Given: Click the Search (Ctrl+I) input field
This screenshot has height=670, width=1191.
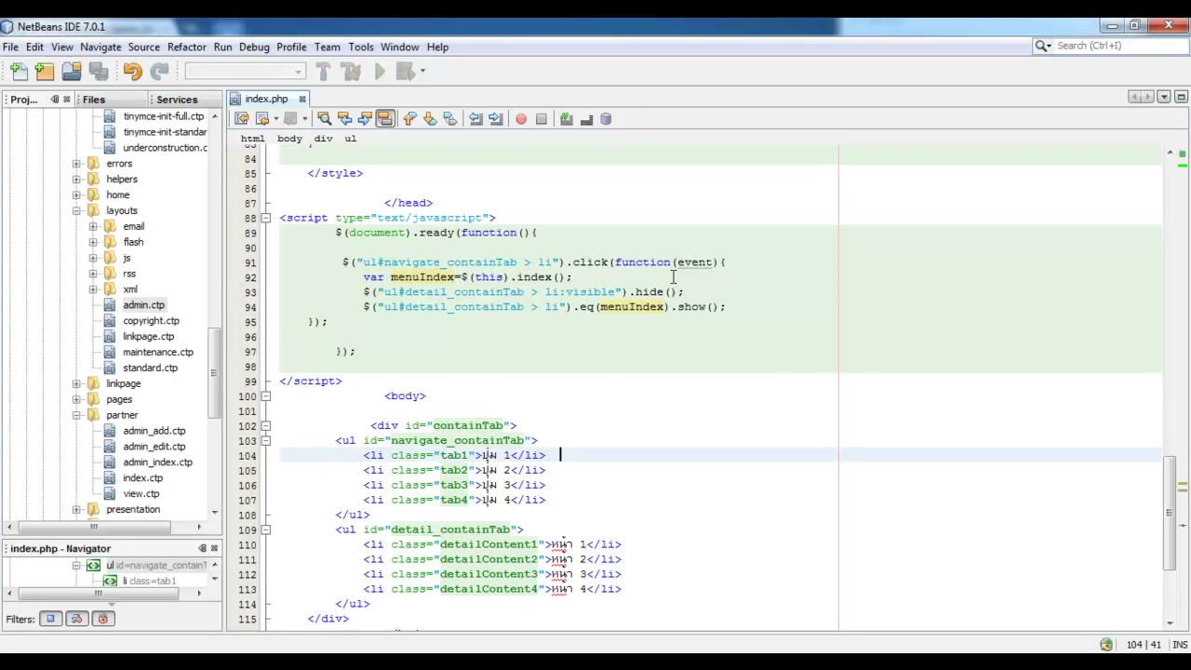Looking at the screenshot, I should click(1117, 46).
